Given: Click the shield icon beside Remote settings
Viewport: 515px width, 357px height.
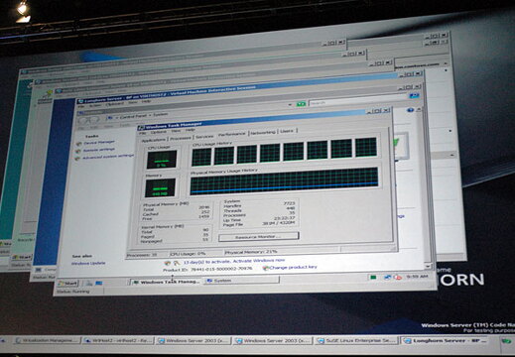Looking at the screenshot, I should coord(78,151).
